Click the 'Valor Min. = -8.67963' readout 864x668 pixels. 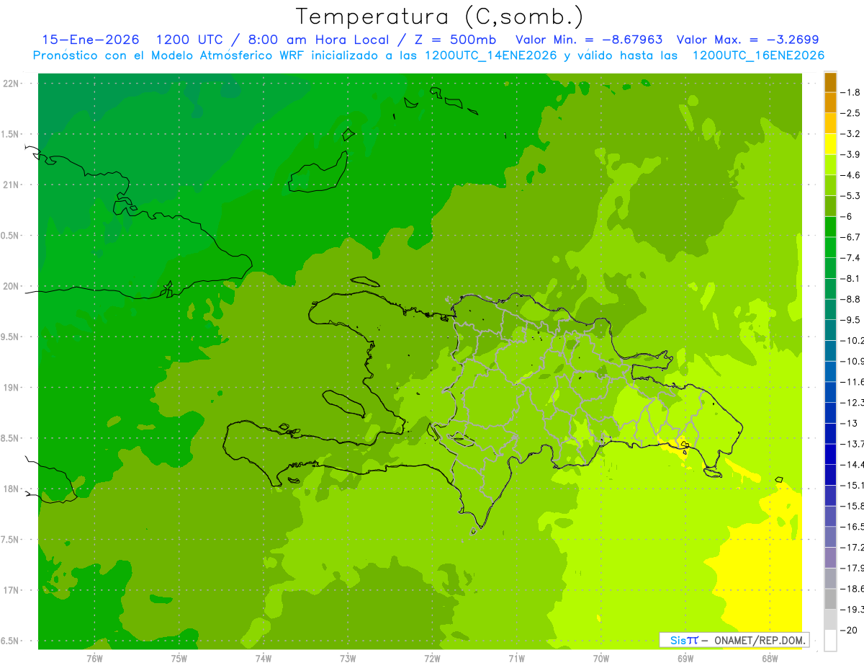pyautogui.click(x=589, y=40)
